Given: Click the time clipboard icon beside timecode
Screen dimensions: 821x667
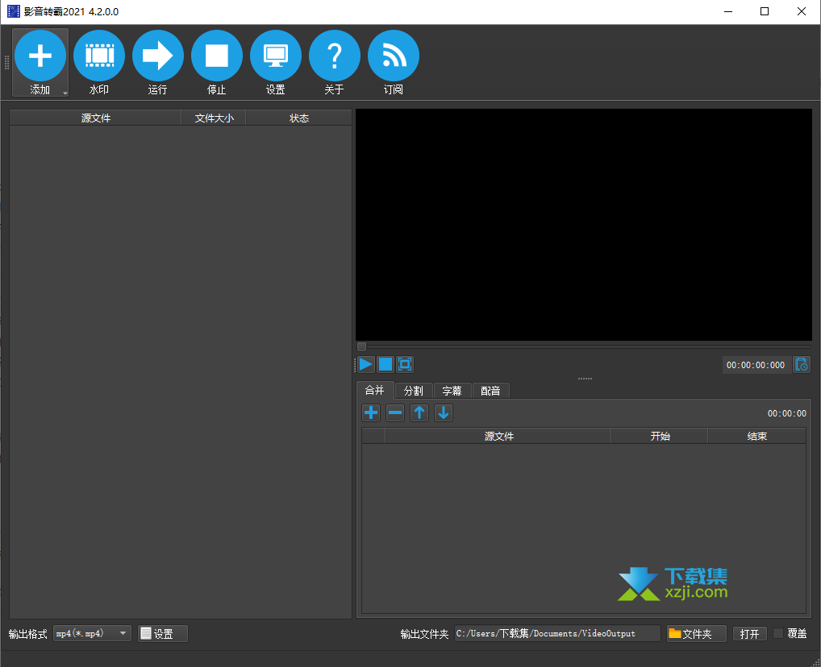Looking at the screenshot, I should [802, 365].
